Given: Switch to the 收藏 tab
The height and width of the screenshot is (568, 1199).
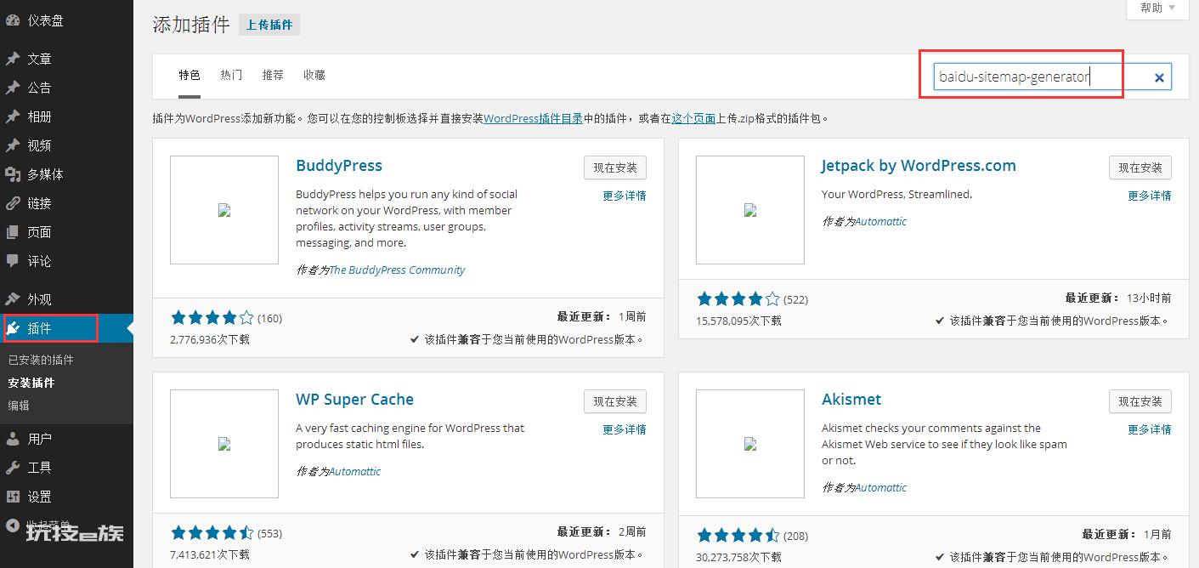Looking at the screenshot, I should click(314, 75).
